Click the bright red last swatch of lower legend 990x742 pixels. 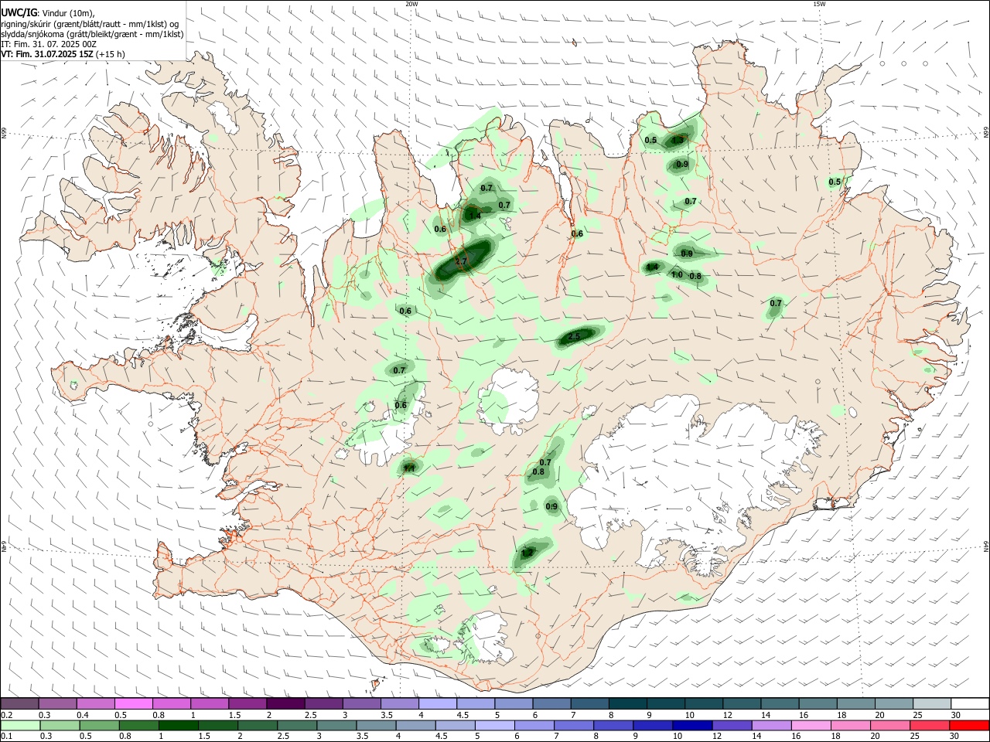click(x=969, y=725)
